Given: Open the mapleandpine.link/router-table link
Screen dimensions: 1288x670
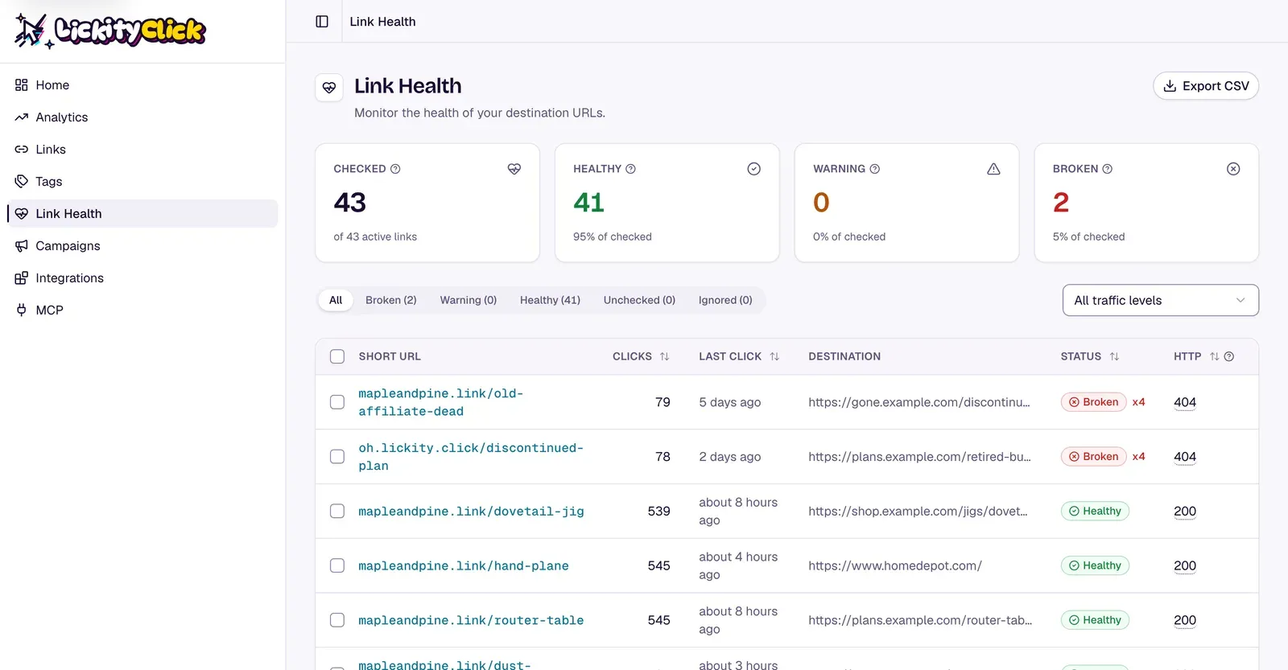Looking at the screenshot, I should pos(471,621).
